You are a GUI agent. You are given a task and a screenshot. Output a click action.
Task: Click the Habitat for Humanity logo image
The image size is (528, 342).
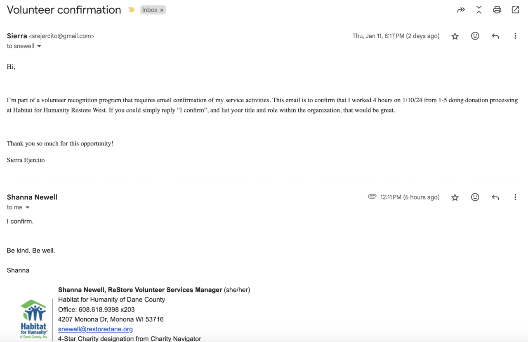click(34, 319)
